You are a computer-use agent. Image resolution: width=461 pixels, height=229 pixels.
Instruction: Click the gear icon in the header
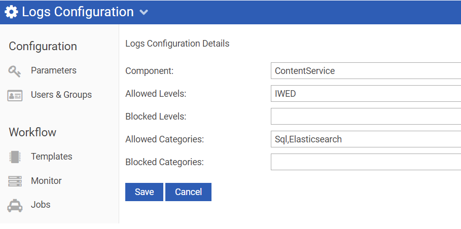(x=11, y=12)
